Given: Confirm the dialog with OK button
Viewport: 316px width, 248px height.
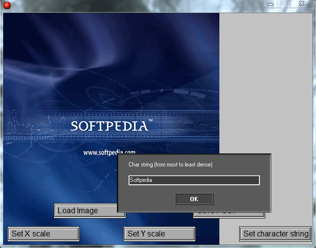Looking at the screenshot, I should pos(194,199).
